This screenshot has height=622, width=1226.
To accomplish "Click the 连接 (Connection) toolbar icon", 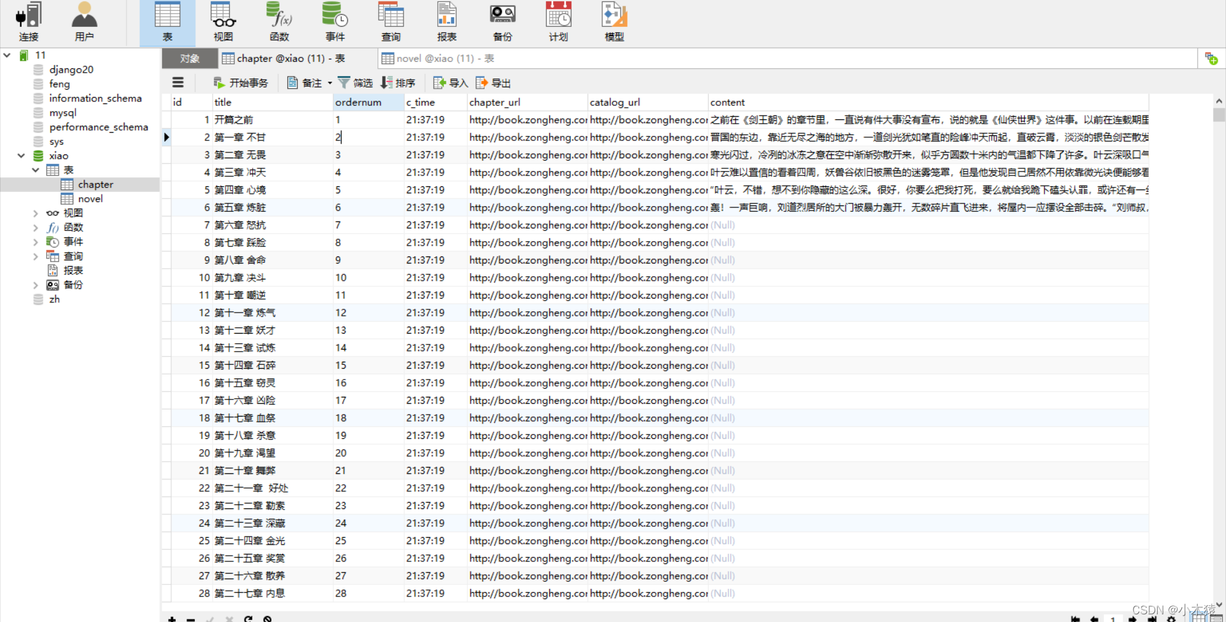I will point(29,22).
